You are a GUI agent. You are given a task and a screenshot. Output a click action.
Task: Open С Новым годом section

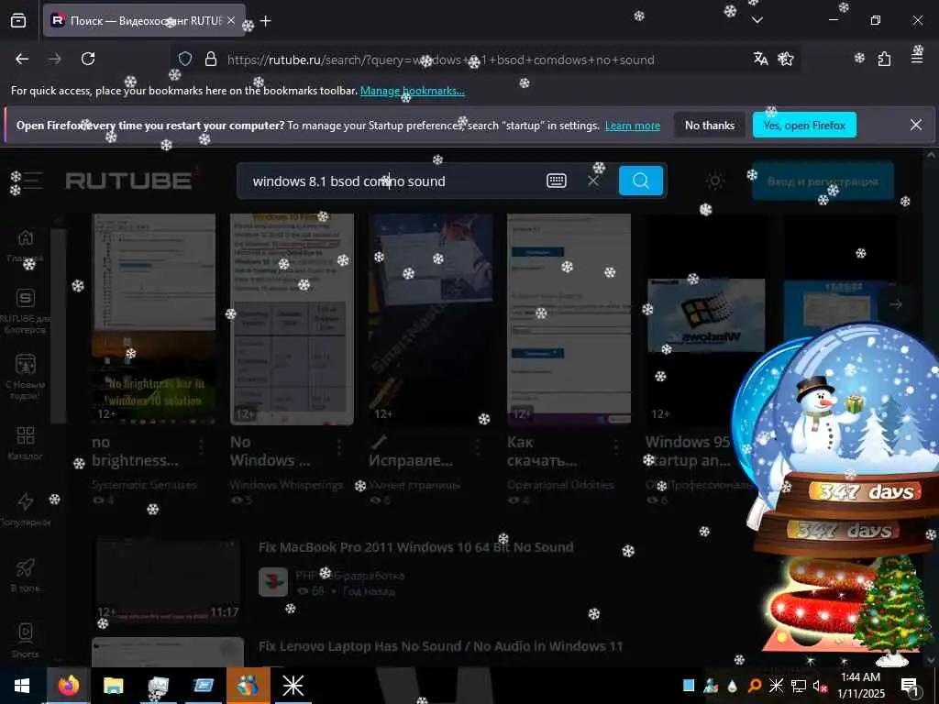(x=25, y=377)
